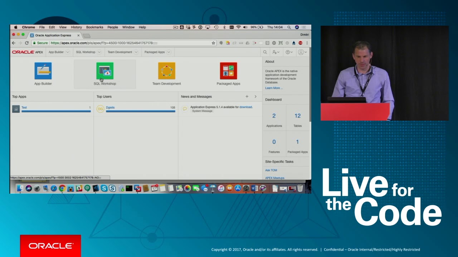Open the user account dropdown menu
Image resolution: width=458 pixels, height=257 pixels.
[x=302, y=52]
